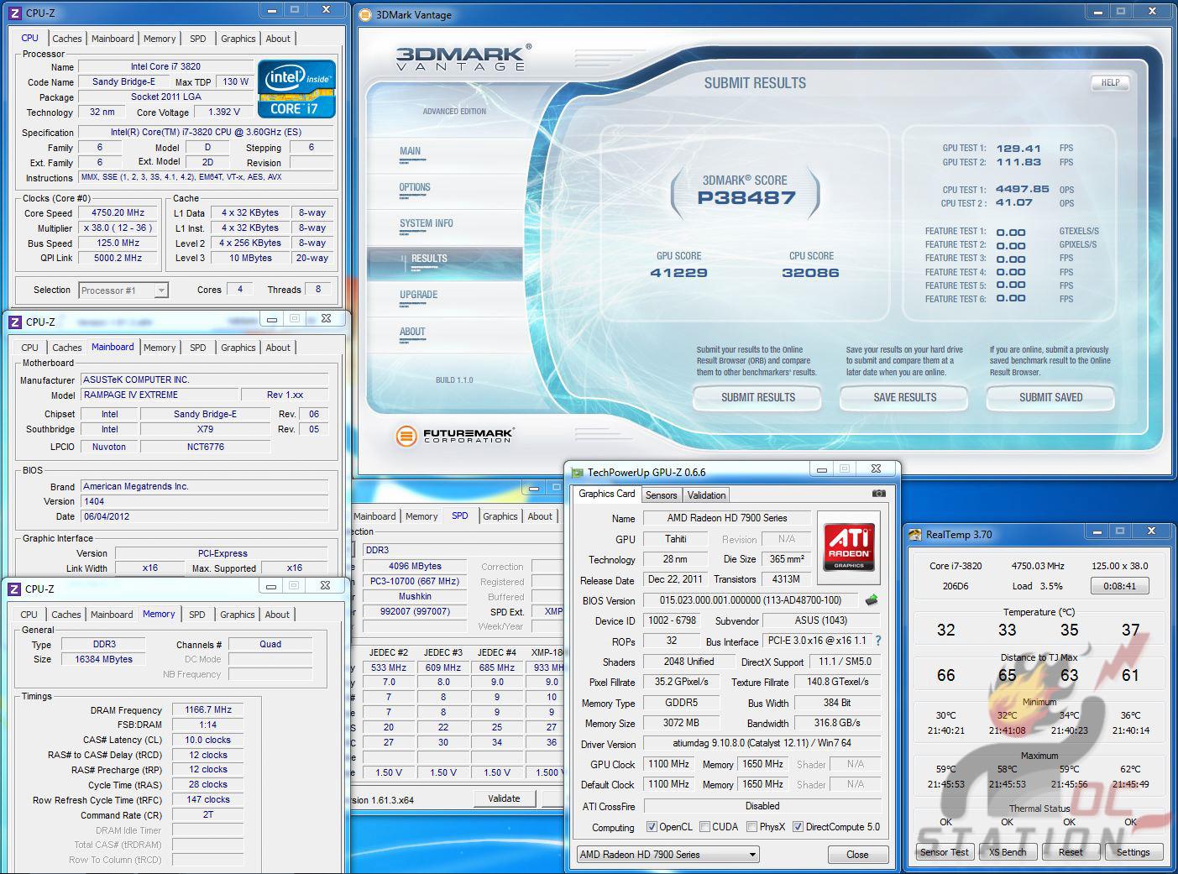Click Sensor Test in RealTemp
The image size is (1178, 874).
point(945,852)
